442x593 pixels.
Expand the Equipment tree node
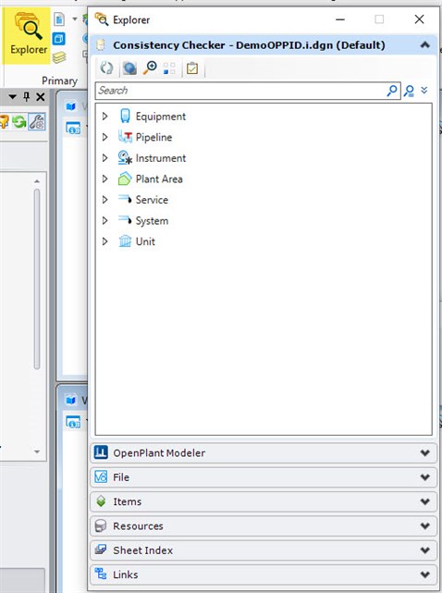(x=105, y=117)
